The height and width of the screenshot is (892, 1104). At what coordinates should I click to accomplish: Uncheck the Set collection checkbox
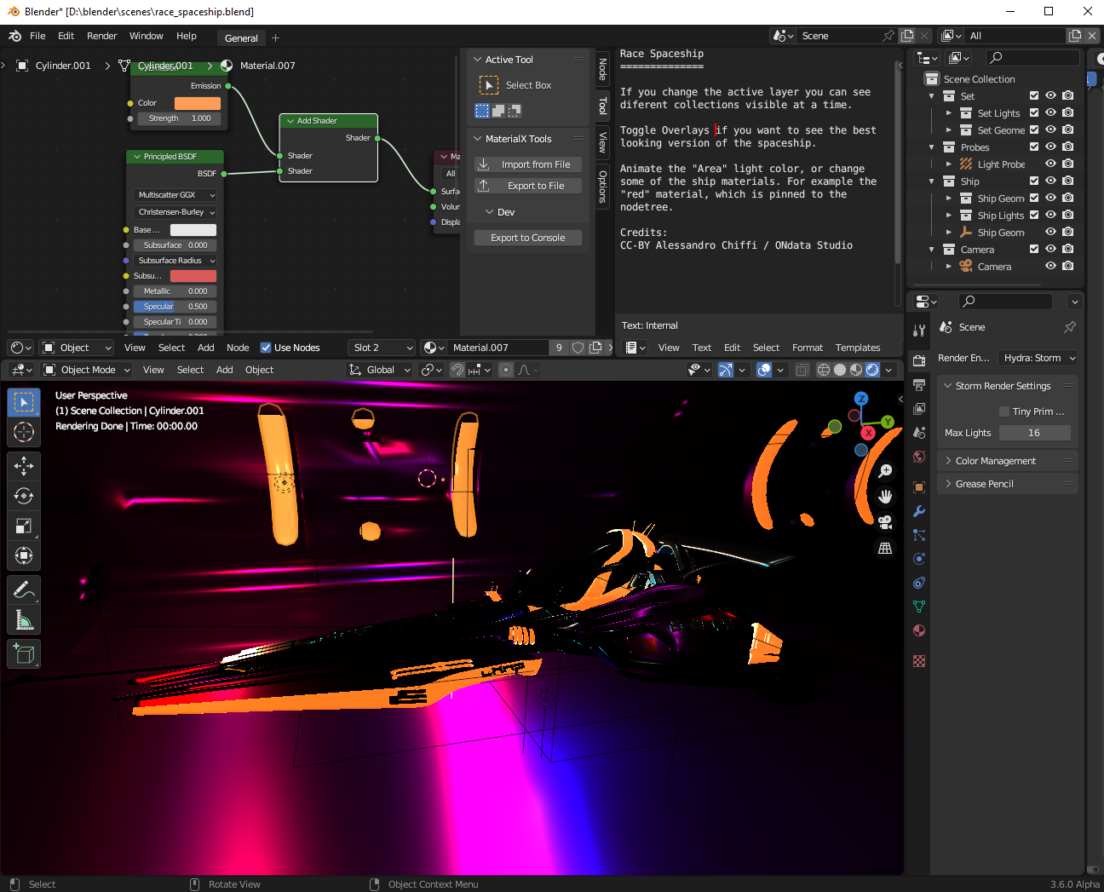coord(1034,96)
